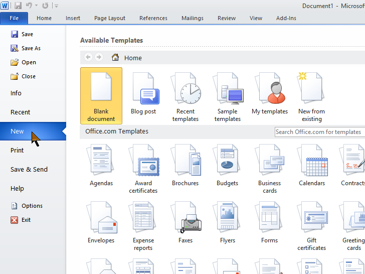
Task: Click the templates Forward navigation arrow
Action: pos(99,57)
